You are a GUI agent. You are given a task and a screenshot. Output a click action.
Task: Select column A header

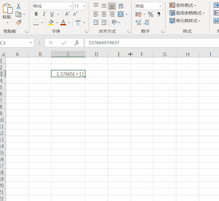[17, 54]
